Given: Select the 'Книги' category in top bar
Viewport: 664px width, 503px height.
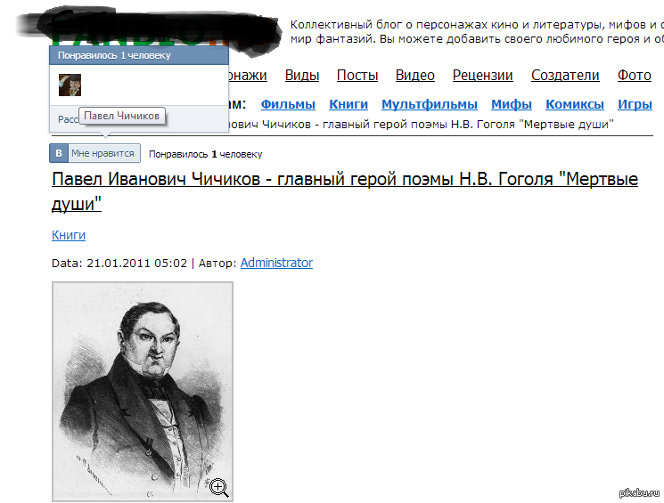Looking at the screenshot, I should pos(348,104).
